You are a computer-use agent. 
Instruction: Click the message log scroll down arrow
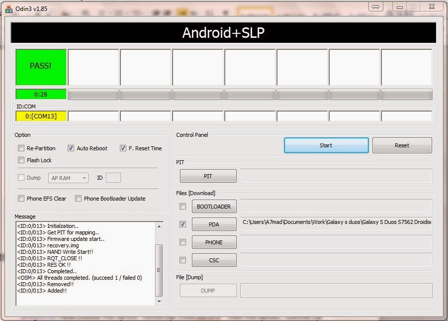point(159,301)
